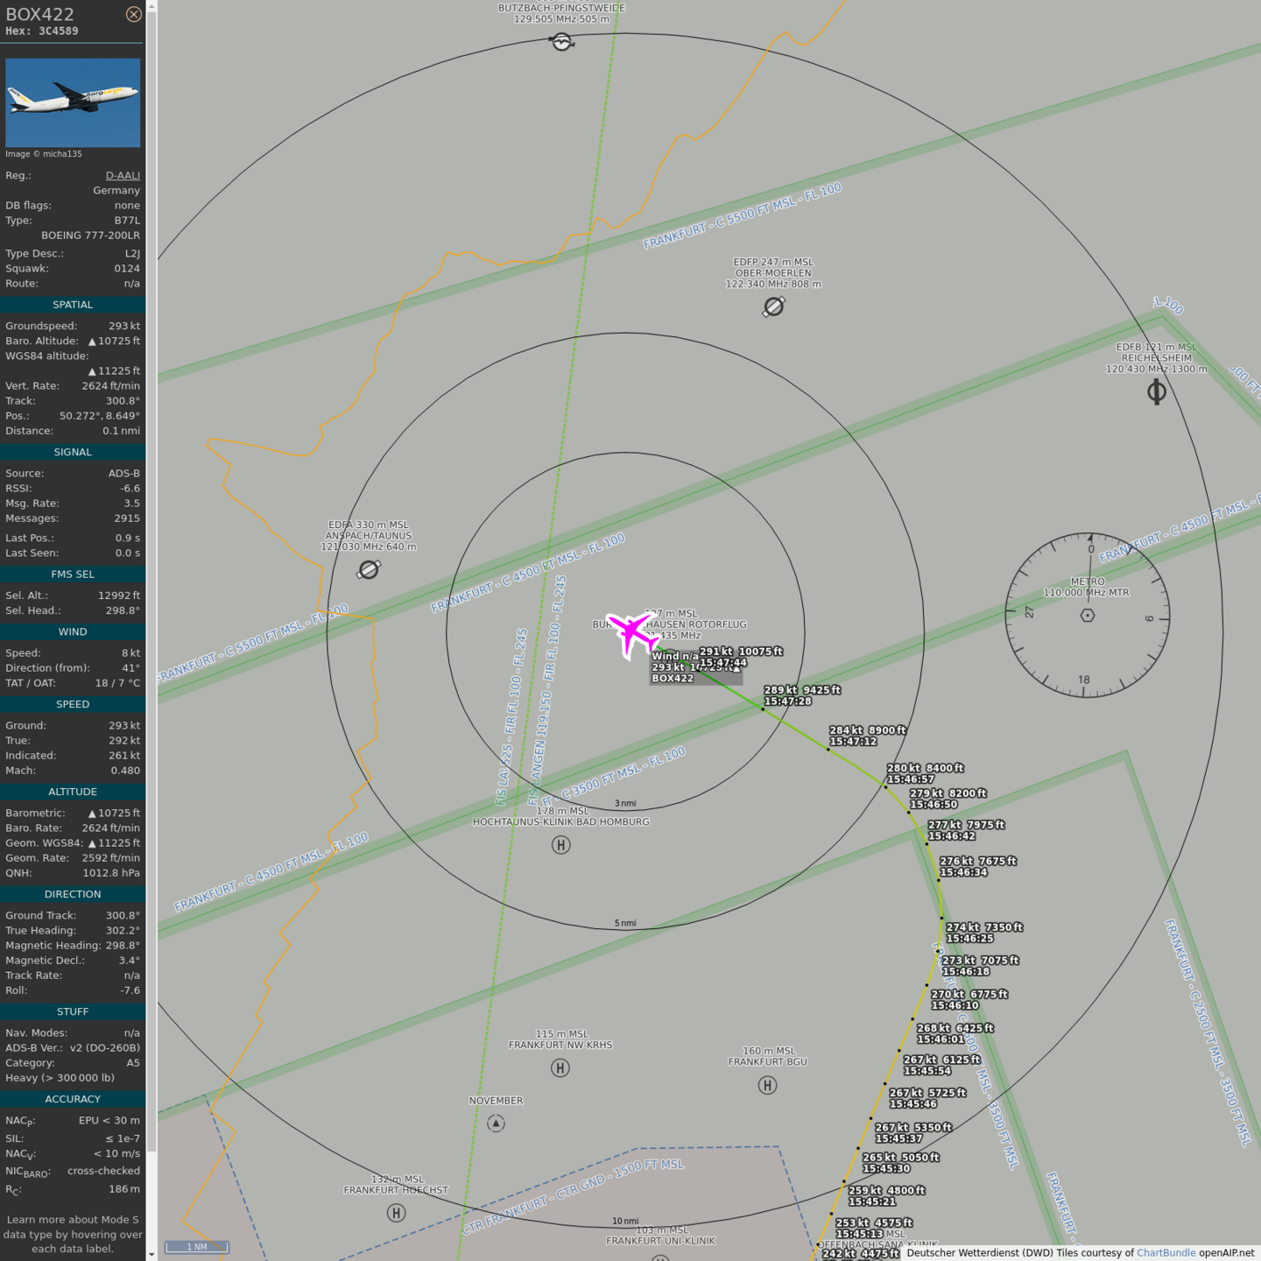Click the METRO VOR hexagon symbol
1261x1261 pixels.
tap(1088, 616)
